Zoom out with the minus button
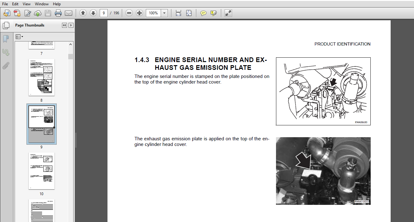 [x=129, y=13]
